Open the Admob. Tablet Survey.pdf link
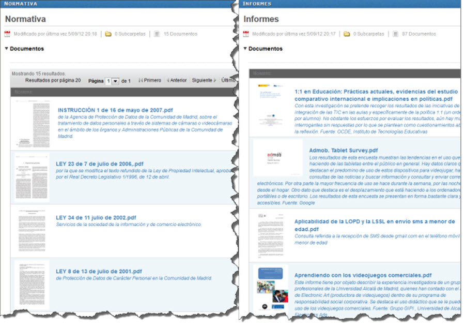The image size is (465, 327). (344, 151)
